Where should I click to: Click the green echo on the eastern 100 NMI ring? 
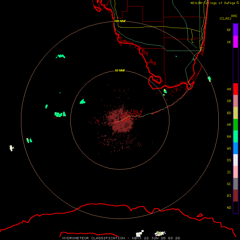pyautogui.click(x=209, y=79)
